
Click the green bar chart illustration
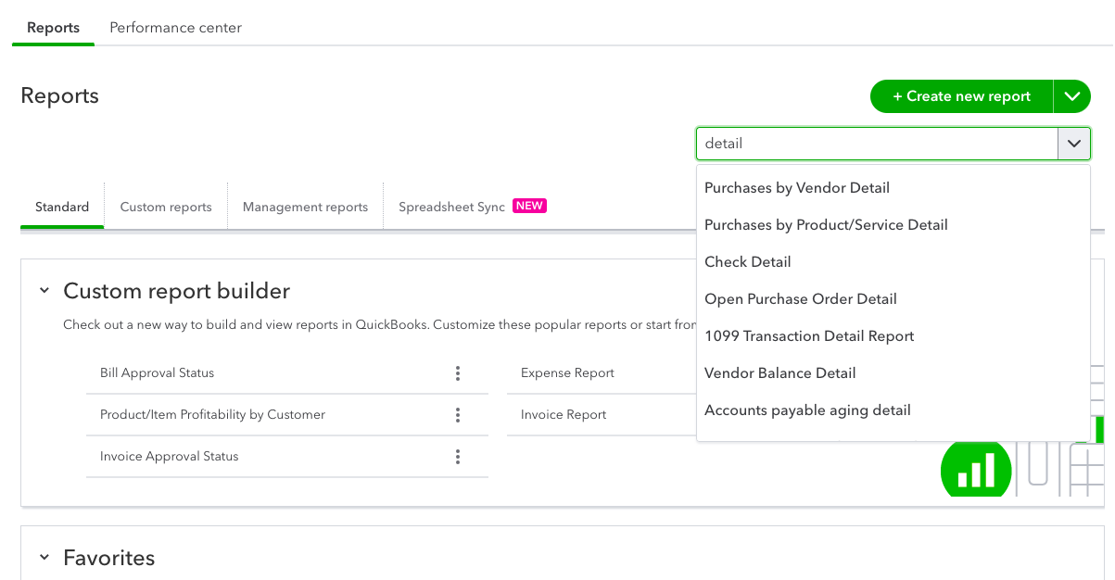point(975,470)
